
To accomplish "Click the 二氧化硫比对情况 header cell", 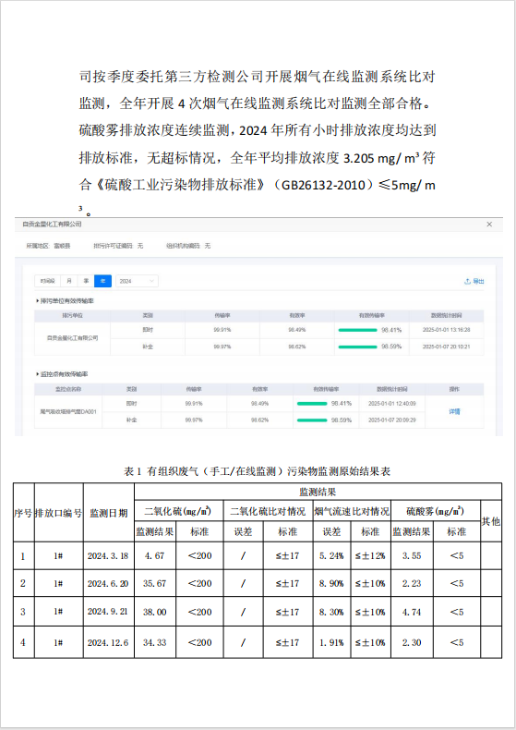I will pyautogui.click(x=268, y=511).
